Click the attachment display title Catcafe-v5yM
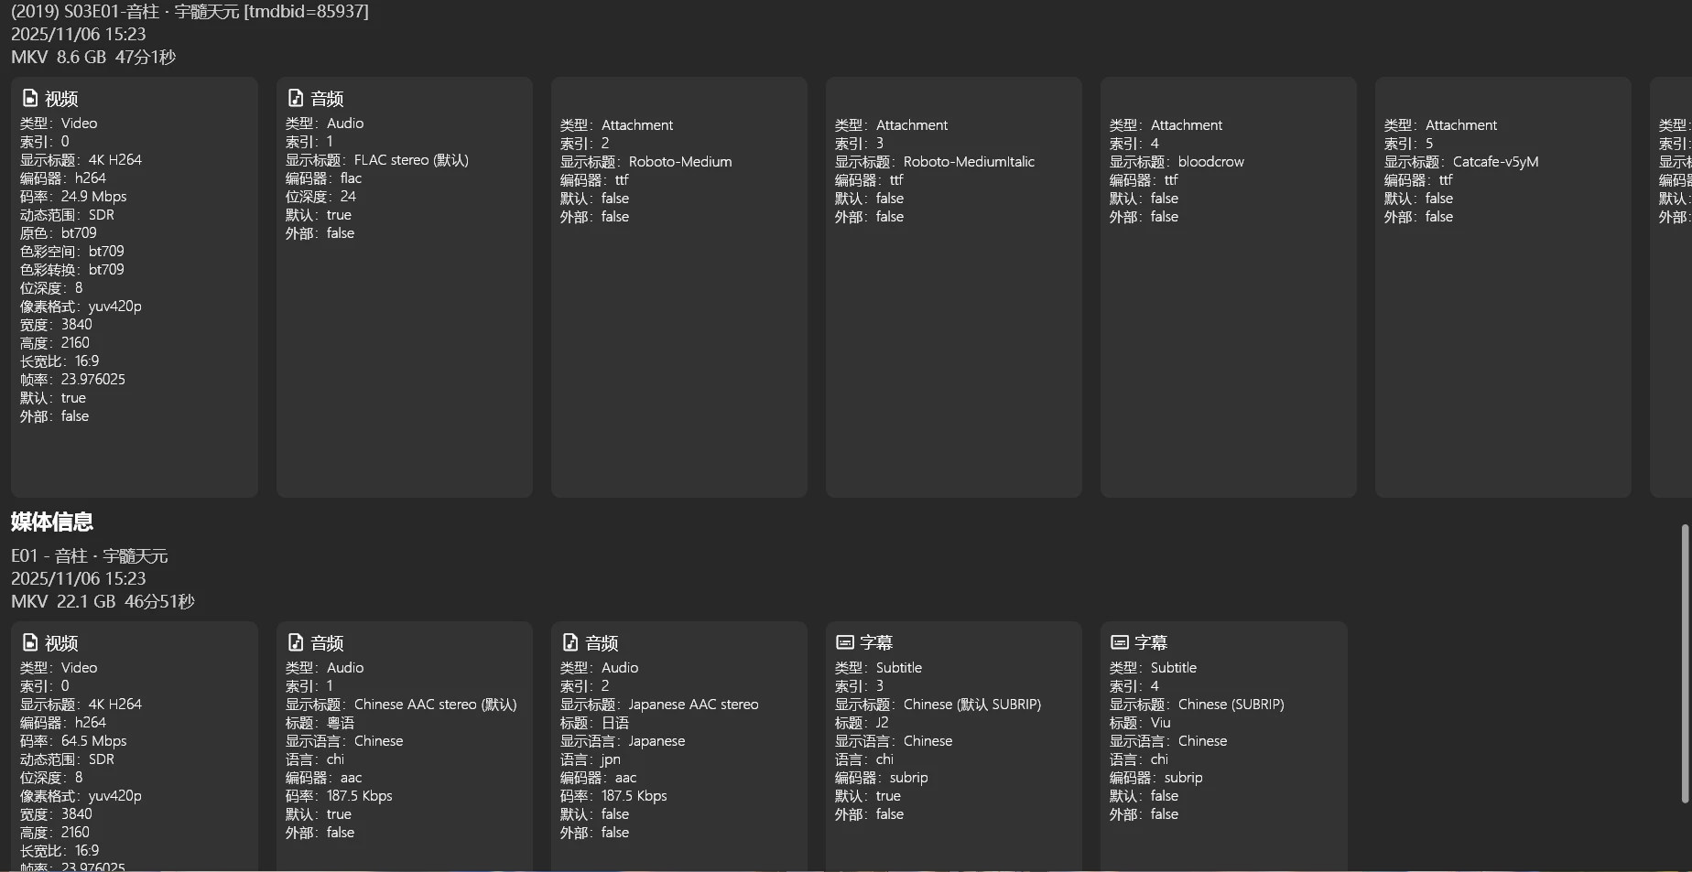This screenshot has height=872, width=1692. click(x=1495, y=162)
